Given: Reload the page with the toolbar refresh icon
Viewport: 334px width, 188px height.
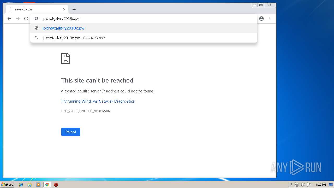Looking at the screenshot, I should (26, 19).
